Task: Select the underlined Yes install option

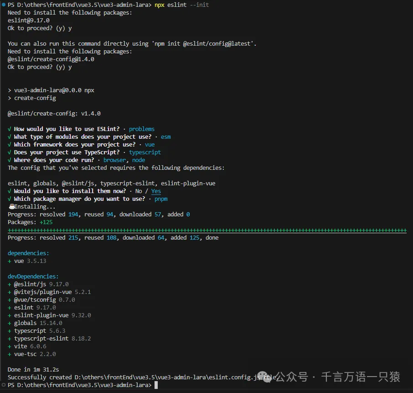Action: 156,191
